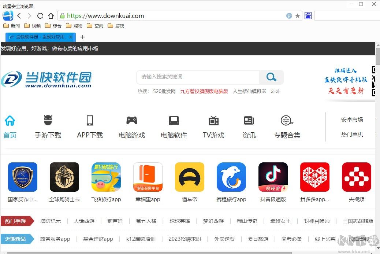Viewport: 380px width, 254px height.
Task: Bookmark page with the star icon
Action: click(x=298, y=16)
